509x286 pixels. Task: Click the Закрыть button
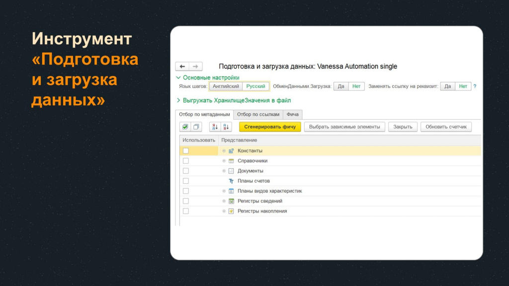click(403, 127)
